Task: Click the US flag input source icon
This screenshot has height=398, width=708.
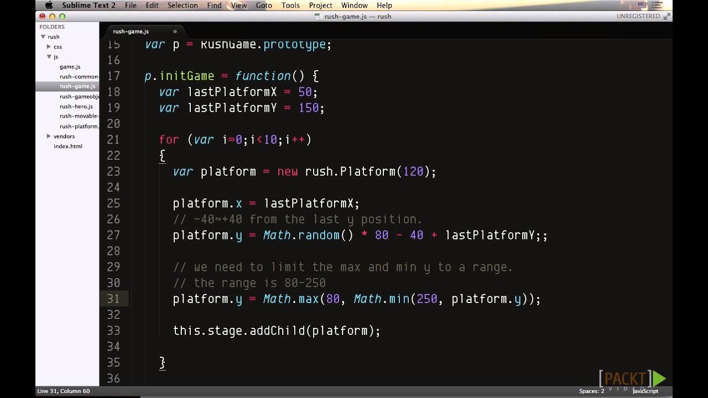Action: (642, 6)
